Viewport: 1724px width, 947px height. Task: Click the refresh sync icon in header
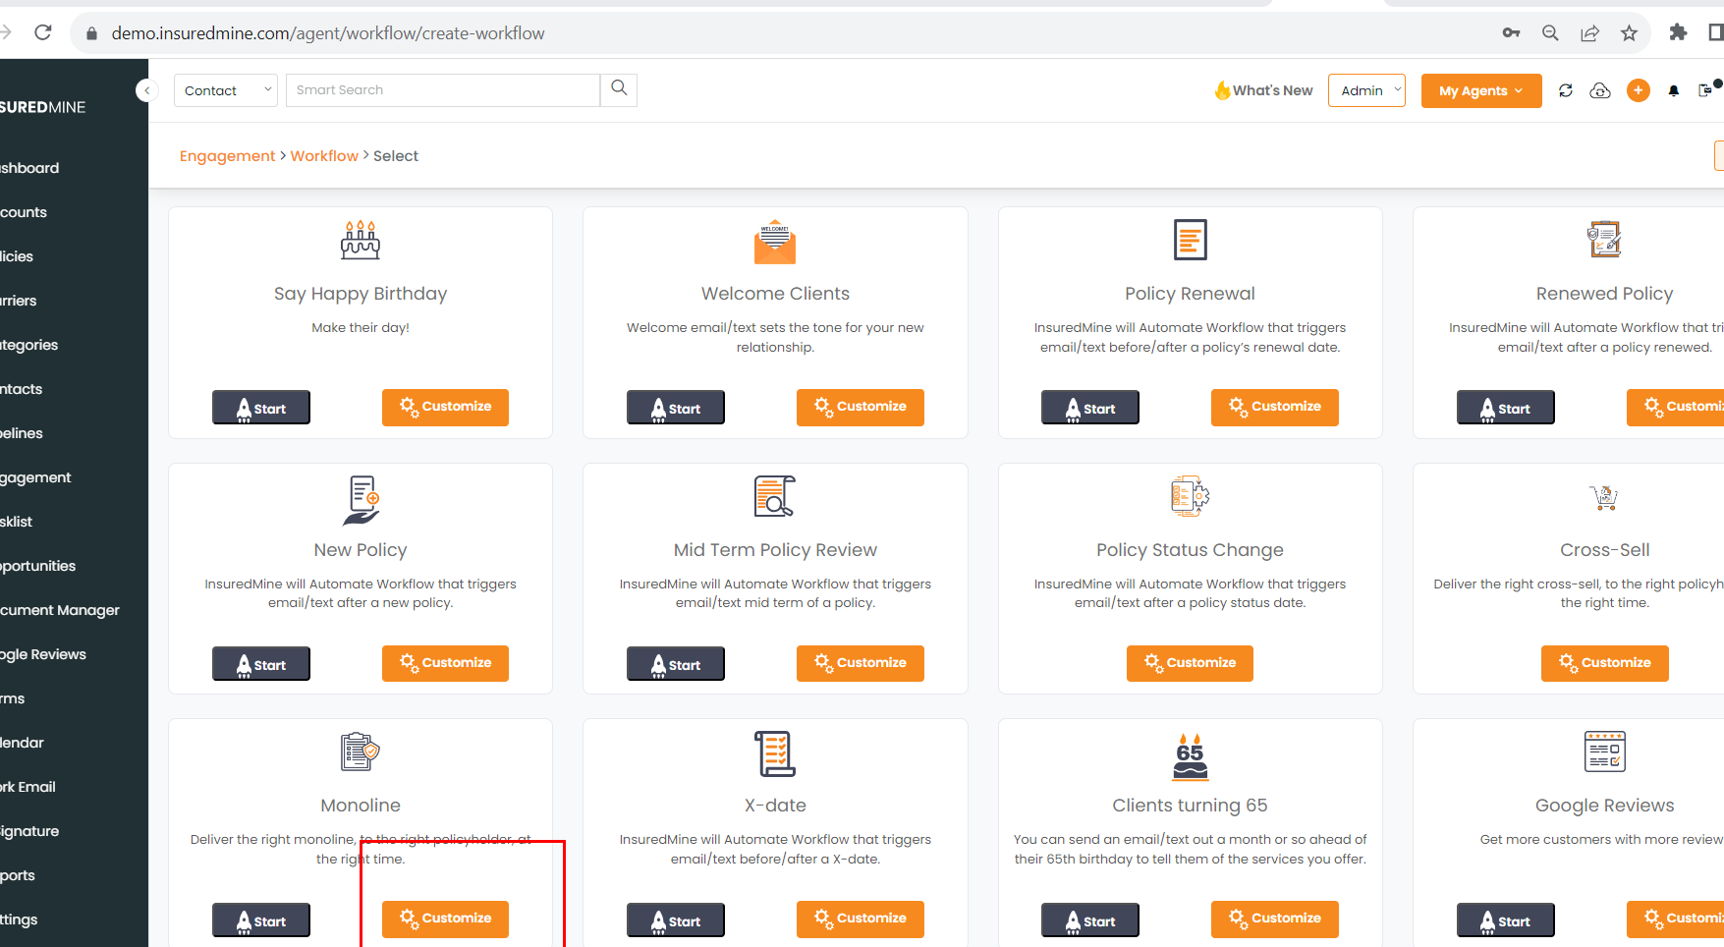(1565, 90)
